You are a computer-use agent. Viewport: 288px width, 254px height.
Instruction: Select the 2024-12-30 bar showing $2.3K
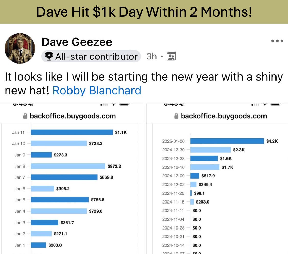click(x=210, y=150)
